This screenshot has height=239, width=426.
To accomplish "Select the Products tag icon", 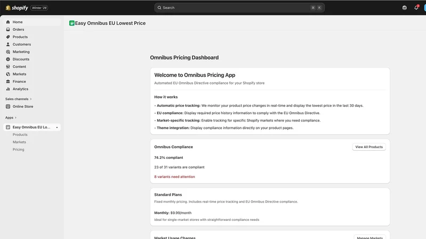I will pos(8,37).
